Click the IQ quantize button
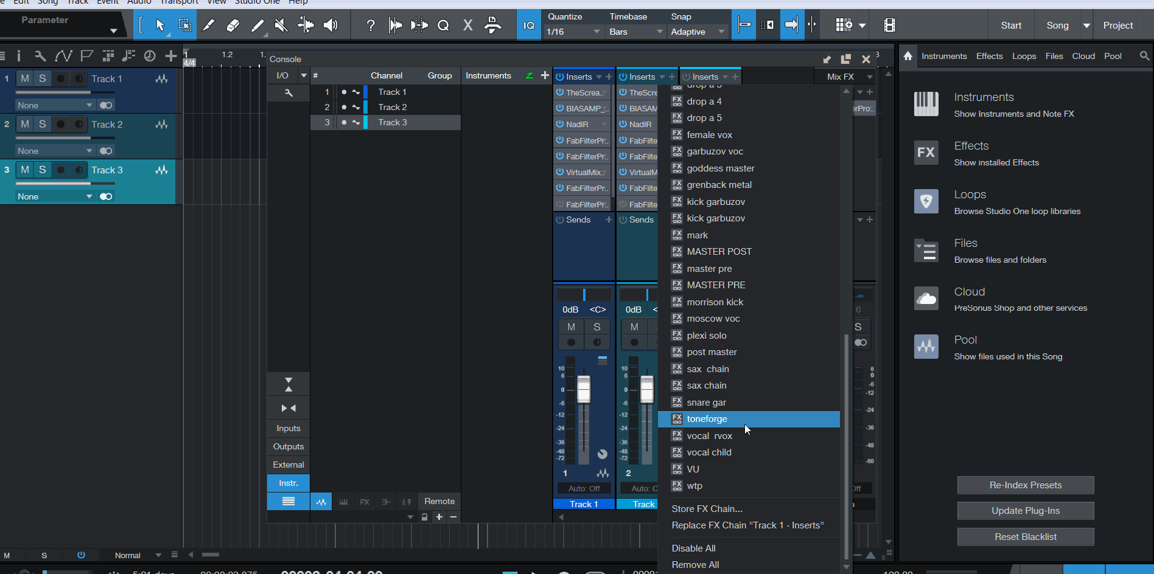Image resolution: width=1154 pixels, height=574 pixels. point(529,26)
